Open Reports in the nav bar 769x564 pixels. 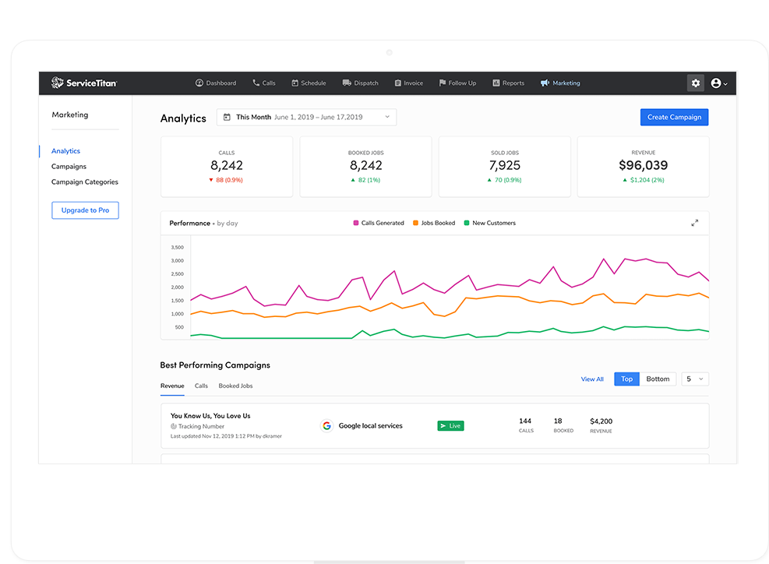point(509,83)
